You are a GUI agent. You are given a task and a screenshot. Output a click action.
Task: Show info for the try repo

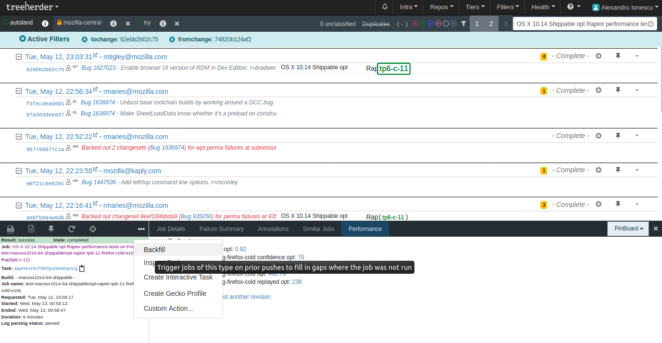pyautogui.click(x=163, y=23)
